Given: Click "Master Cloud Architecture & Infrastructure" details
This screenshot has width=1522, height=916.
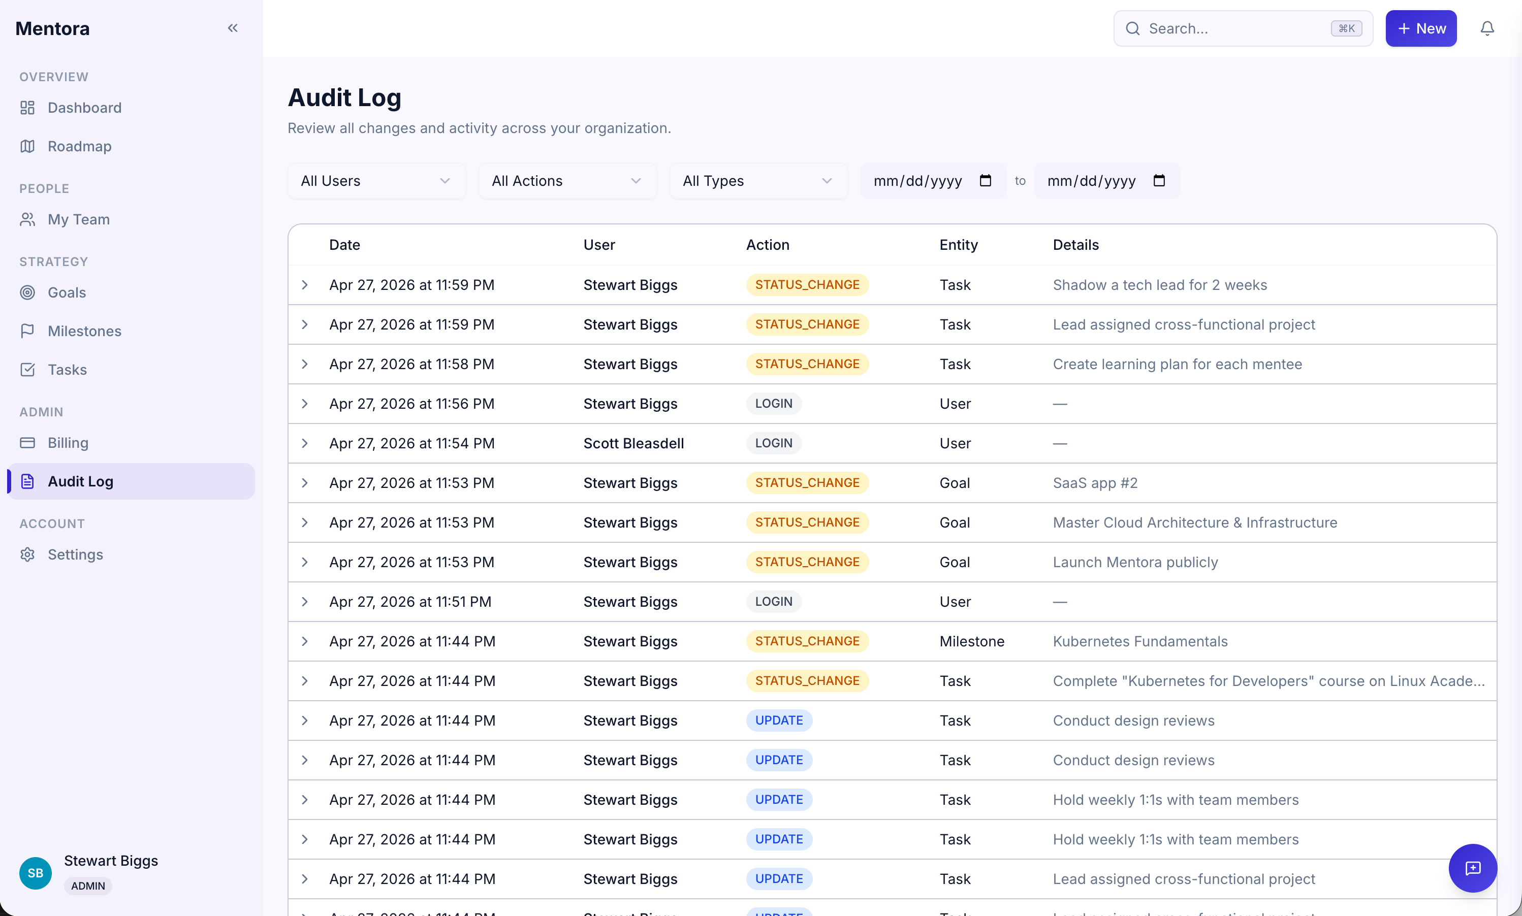Looking at the screenshot, I should coord(1195,522).
